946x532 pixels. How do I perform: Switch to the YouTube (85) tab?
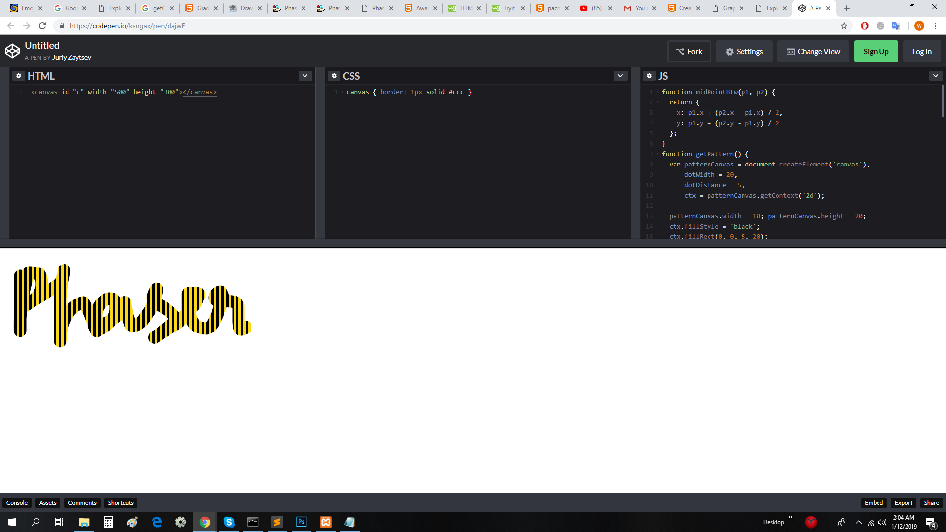[596, 8]
